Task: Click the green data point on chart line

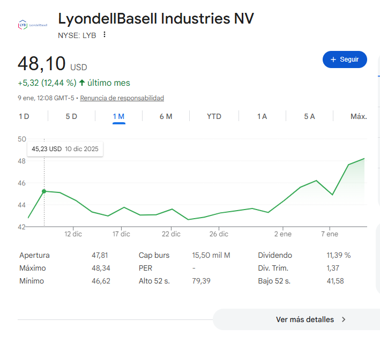Action: click(44, 191)
